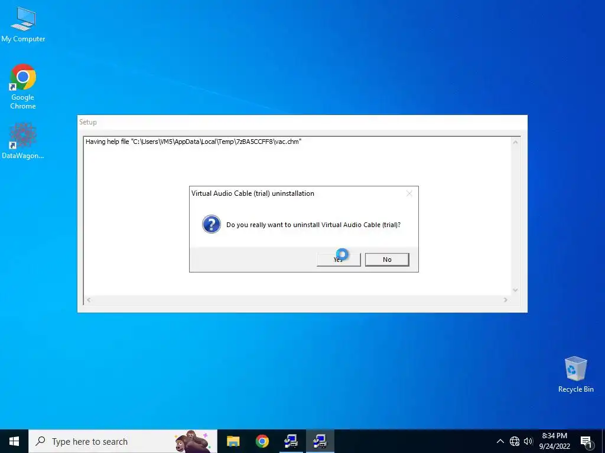605x453 pixels.
Task: Close the uninstallation confirmation dialog
Action: click(409, 193)
